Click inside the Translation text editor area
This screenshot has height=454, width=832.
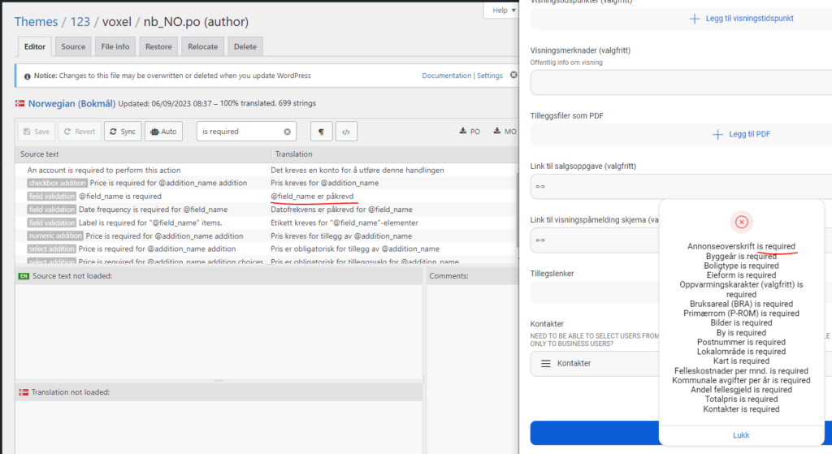[x=219, y=427]
